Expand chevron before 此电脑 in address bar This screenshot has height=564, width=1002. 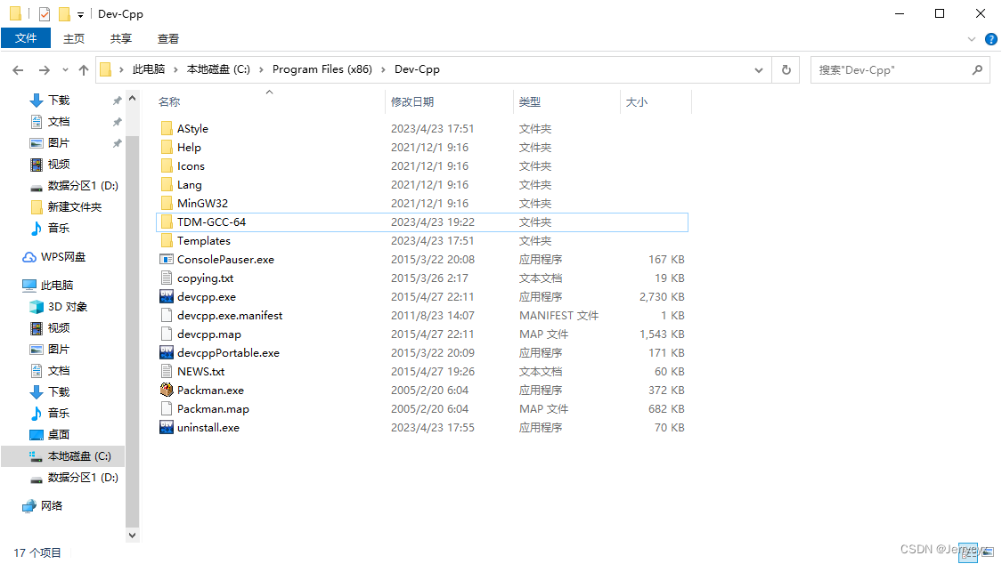[x=121, y=69]
